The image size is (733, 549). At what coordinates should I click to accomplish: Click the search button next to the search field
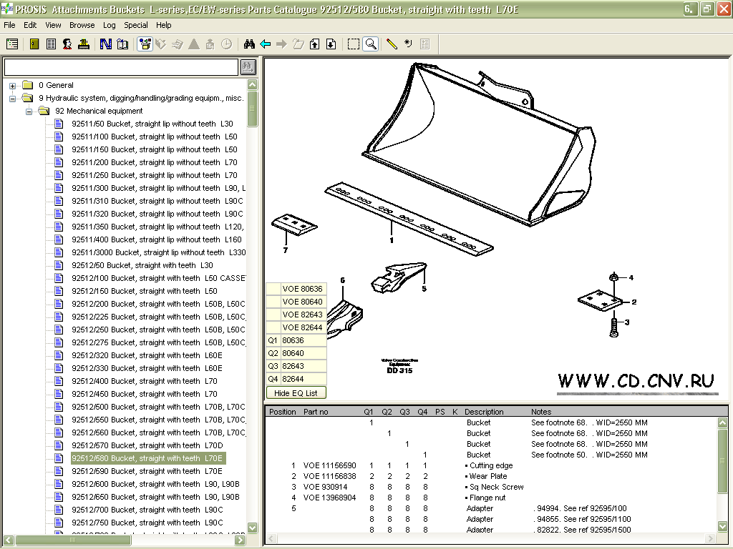[248, 67]
